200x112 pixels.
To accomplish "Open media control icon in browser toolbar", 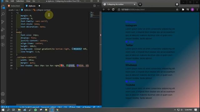I will click(187, 10).
